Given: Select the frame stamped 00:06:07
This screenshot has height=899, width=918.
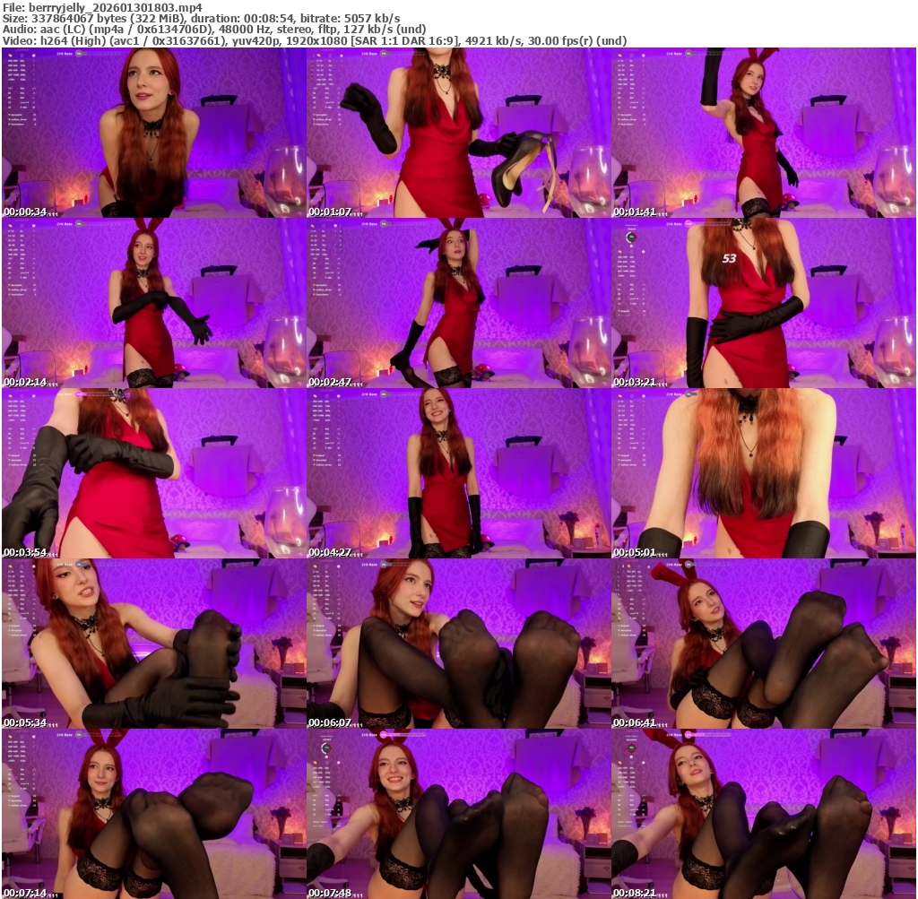Looking at the screenshot, I should (458, 644).
